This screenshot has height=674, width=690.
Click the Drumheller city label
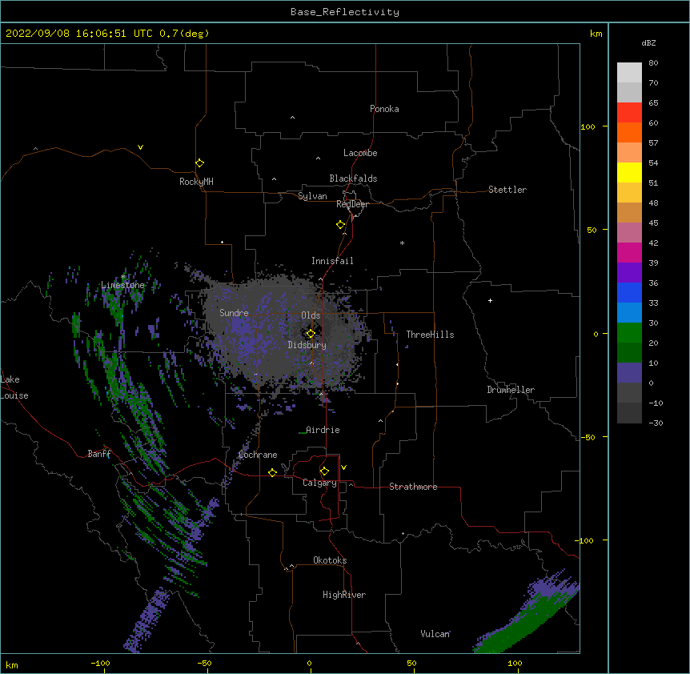tap(511, 390)
